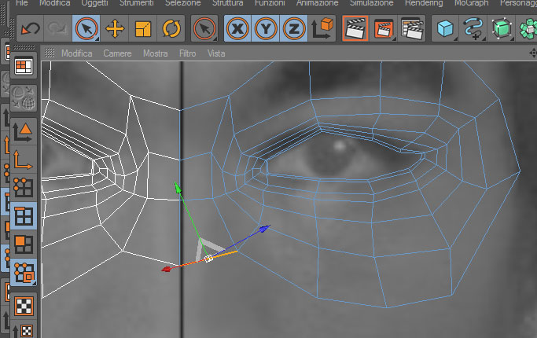Click the Undo arrow icon
The image size is (537, 338).
click(30, 28)
